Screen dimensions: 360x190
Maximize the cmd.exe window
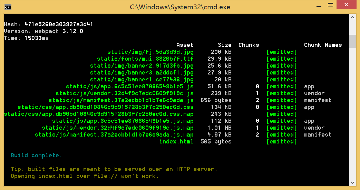click(330, 5)
